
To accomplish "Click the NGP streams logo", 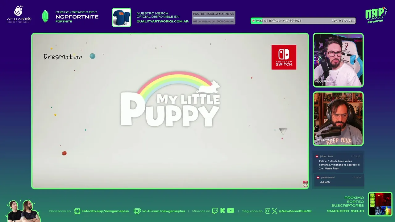I will tap(376, 15).
